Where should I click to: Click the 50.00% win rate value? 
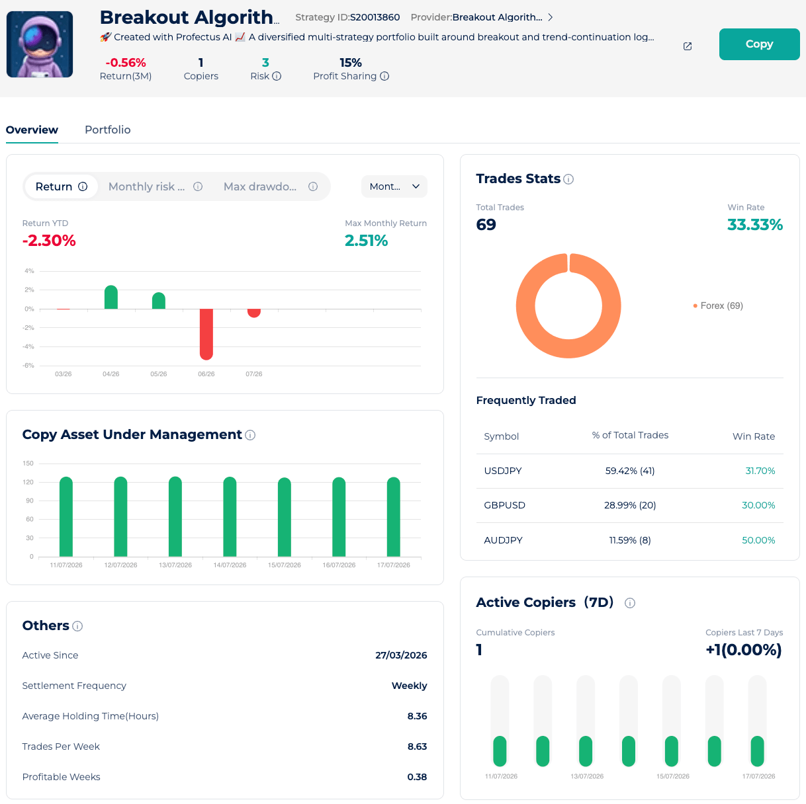[758, 540]
